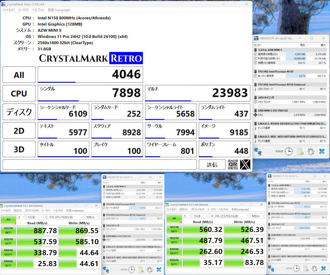Run the 2D benchmark in CrystalMark Retro
The width and height of the screenshot is (330, 275).
coord(19,131)
